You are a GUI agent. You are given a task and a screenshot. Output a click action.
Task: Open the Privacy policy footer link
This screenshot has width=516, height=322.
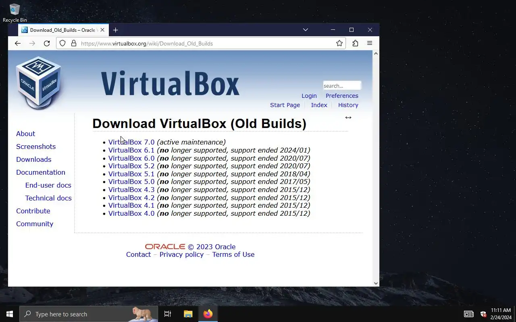[x=181, y=254]
